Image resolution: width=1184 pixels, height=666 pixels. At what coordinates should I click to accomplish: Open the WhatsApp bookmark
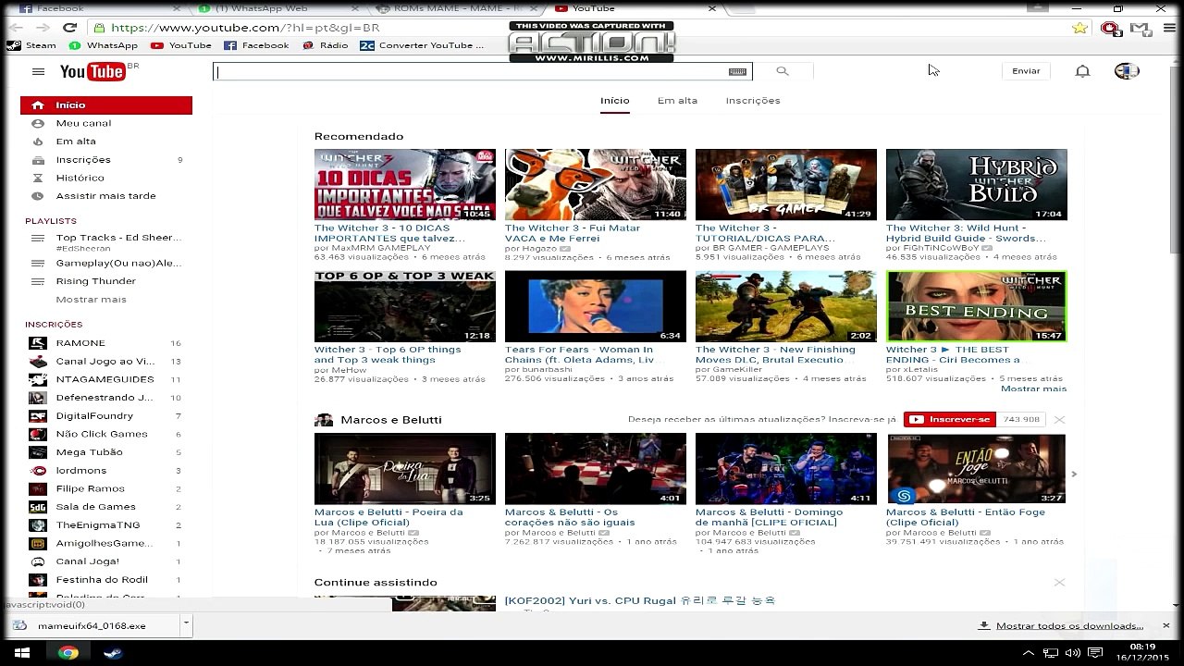[104, 44]
